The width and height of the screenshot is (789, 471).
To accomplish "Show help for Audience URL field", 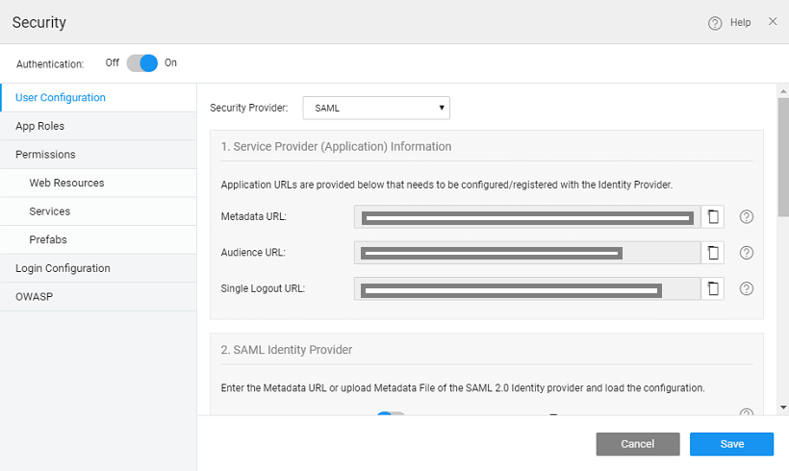I will click(x=746, y=253).
